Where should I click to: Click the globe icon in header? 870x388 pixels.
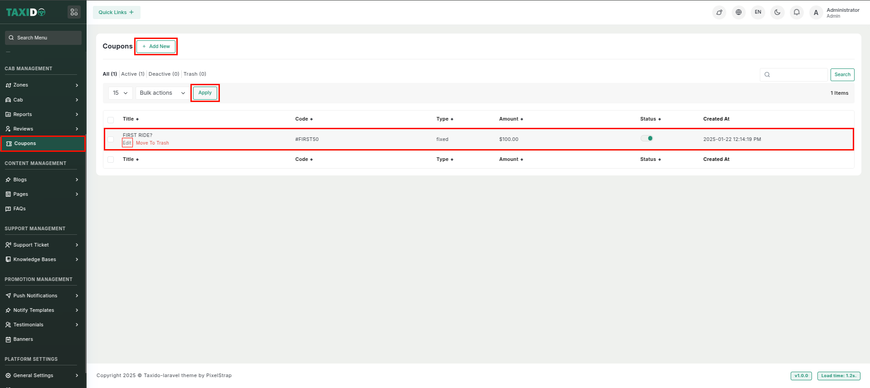click(x=739, y=12)
